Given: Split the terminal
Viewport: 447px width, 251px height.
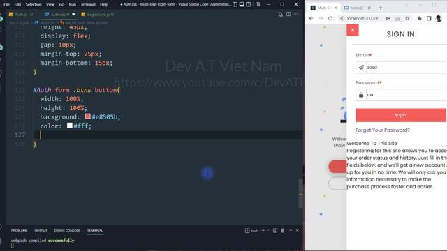Looking at the screenshot, I should pos(275,231).
